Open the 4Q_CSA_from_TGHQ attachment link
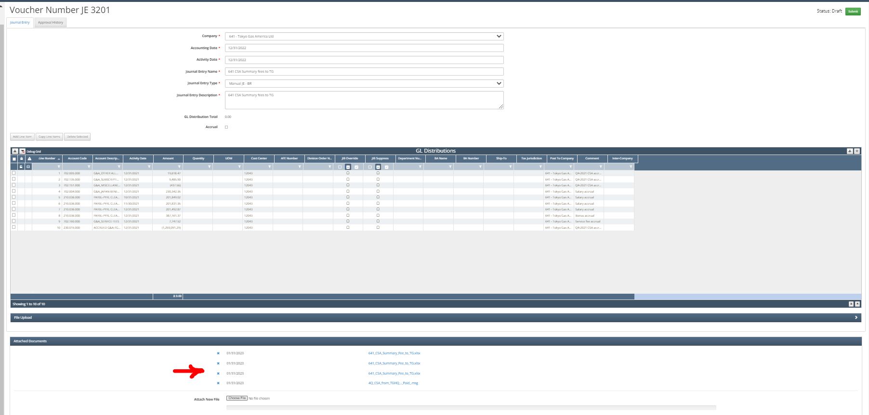869x415 pixels. point(393,383)
